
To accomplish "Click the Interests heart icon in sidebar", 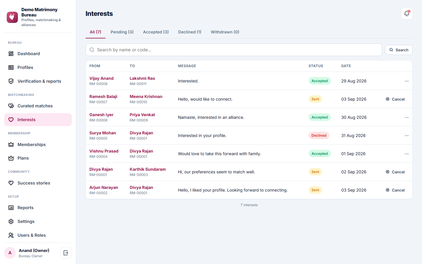I will (x=11, y=120).
